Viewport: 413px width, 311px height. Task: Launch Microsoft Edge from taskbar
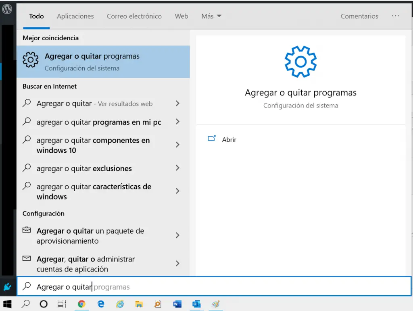101,304
